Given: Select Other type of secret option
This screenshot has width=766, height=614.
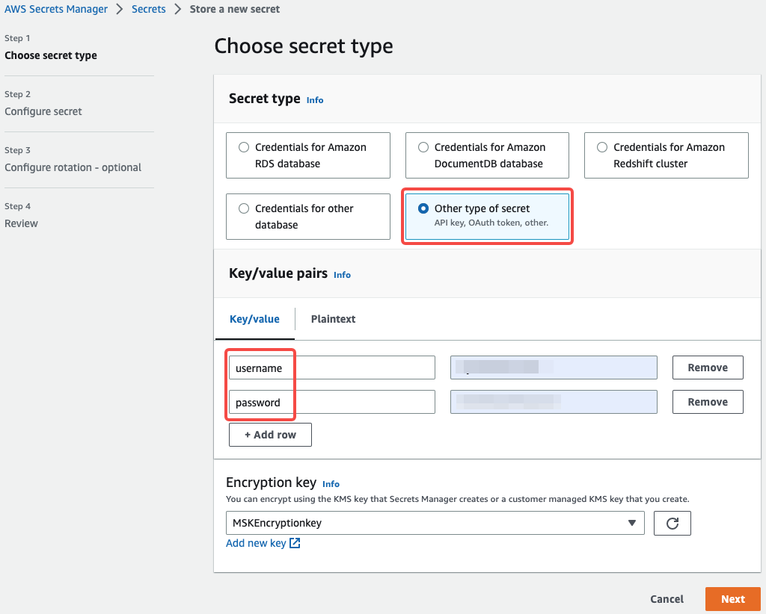Looking at the screenshot, I should [x=423, y=208].
